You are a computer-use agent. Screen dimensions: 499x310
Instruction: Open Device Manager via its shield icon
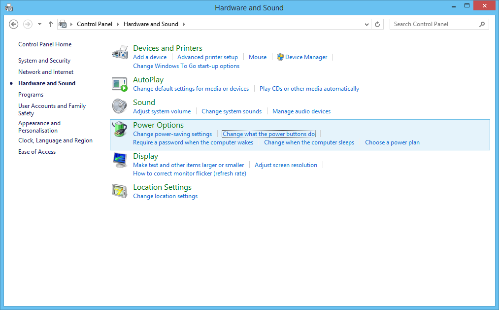[280, 57]
